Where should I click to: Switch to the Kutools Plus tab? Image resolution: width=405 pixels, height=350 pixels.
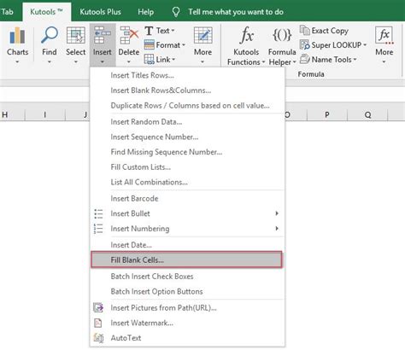[100, 12]
